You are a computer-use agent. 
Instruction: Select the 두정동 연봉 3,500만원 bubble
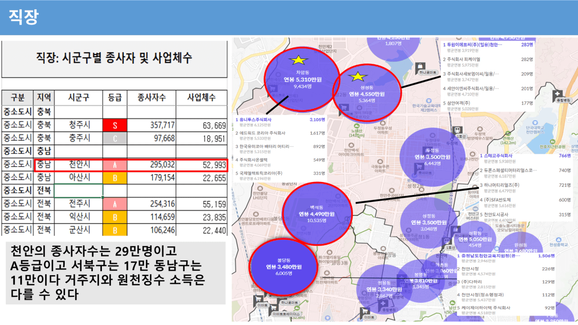pos(432,157)
